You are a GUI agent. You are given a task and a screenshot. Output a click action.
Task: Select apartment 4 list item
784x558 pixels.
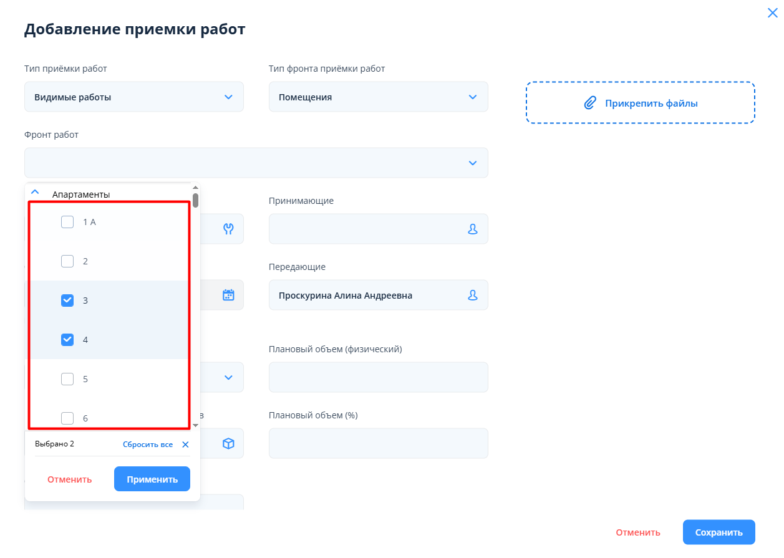coord(85,340)
